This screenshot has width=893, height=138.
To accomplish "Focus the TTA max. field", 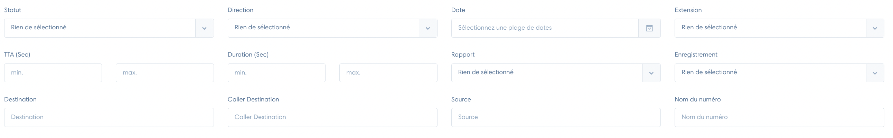I will pos(164,73).
